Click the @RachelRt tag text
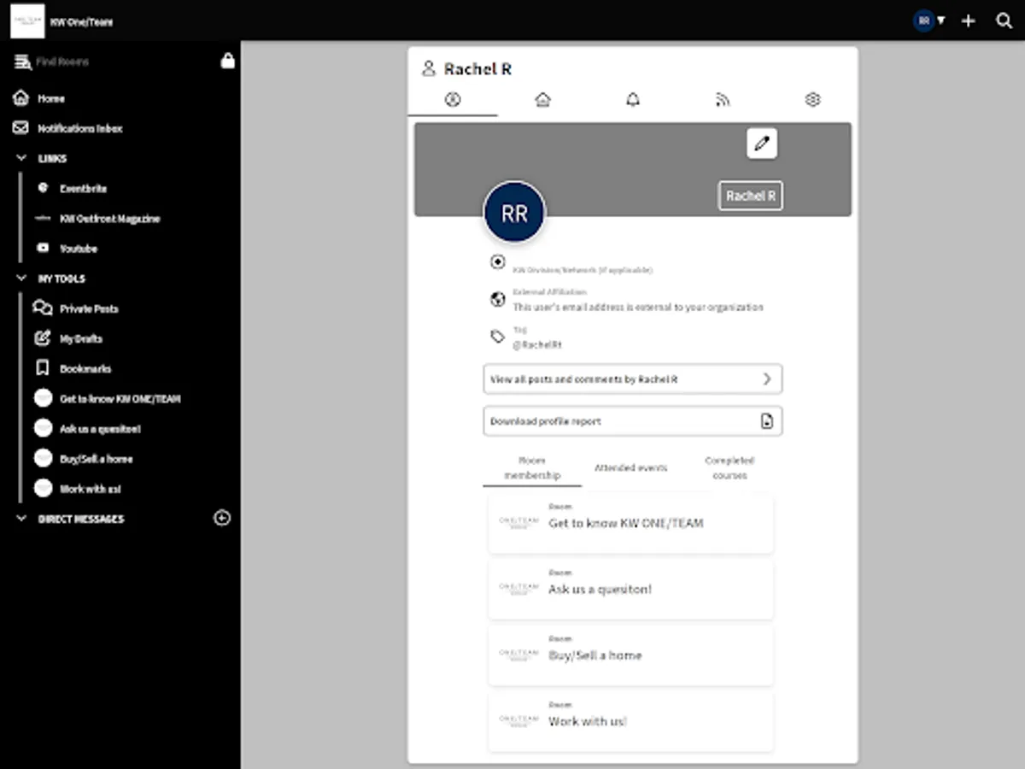The image size is (1025, 769). click(537, 345)
